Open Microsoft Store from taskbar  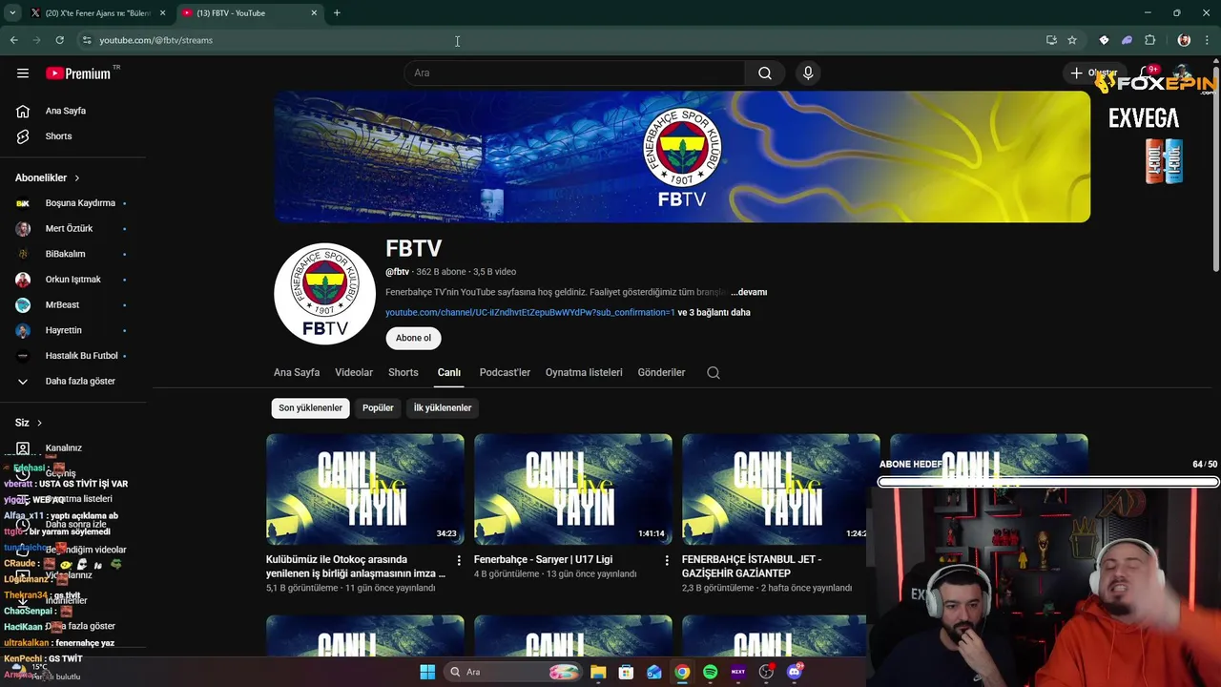[x=626, y=672]
